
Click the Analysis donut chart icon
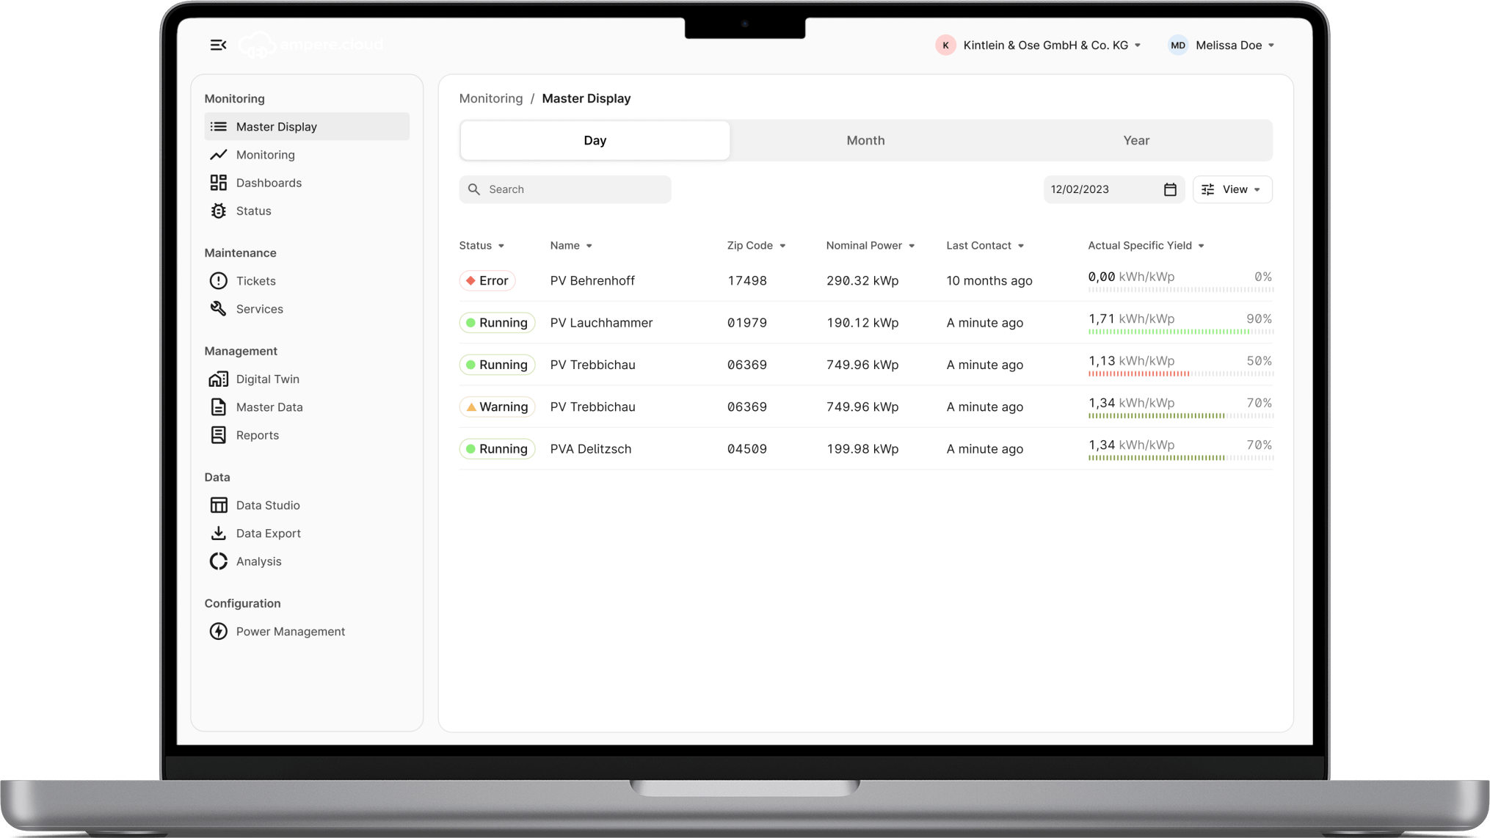[x=218, y=561]
